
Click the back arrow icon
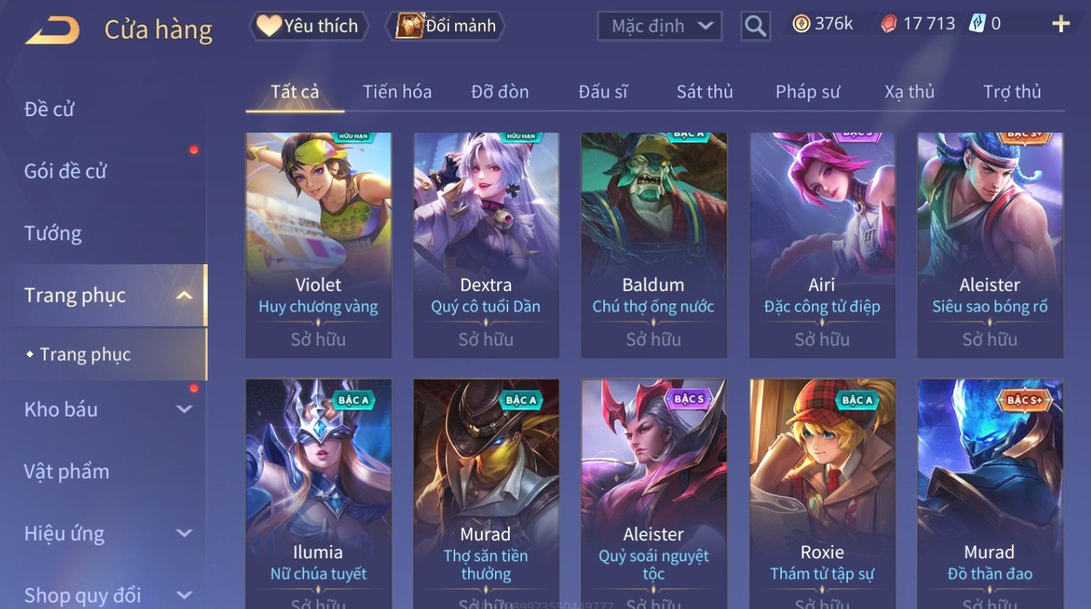pos(52,30)
